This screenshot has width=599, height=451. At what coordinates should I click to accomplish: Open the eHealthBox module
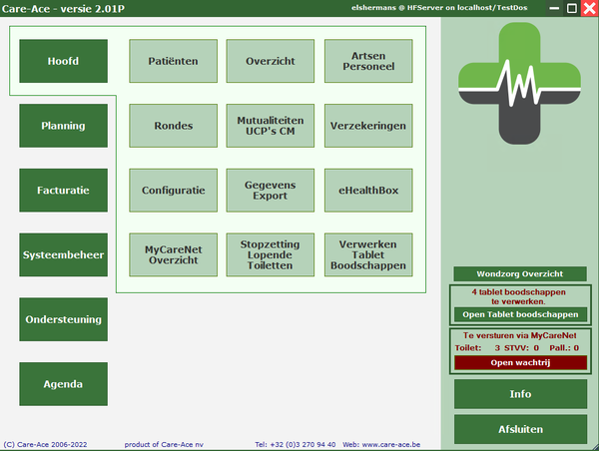[x=367, y=190]
